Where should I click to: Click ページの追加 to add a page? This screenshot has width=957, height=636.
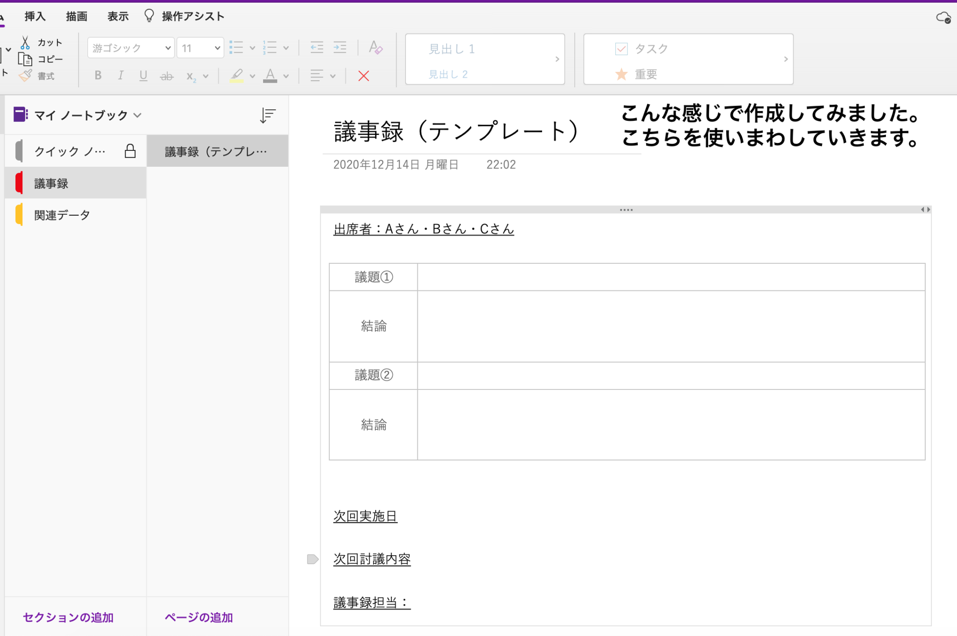(x=198, y=617)
